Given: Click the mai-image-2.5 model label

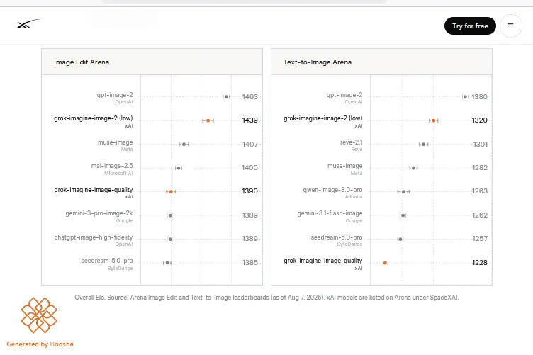Looking at the screenshot, I should coord(112,166).
